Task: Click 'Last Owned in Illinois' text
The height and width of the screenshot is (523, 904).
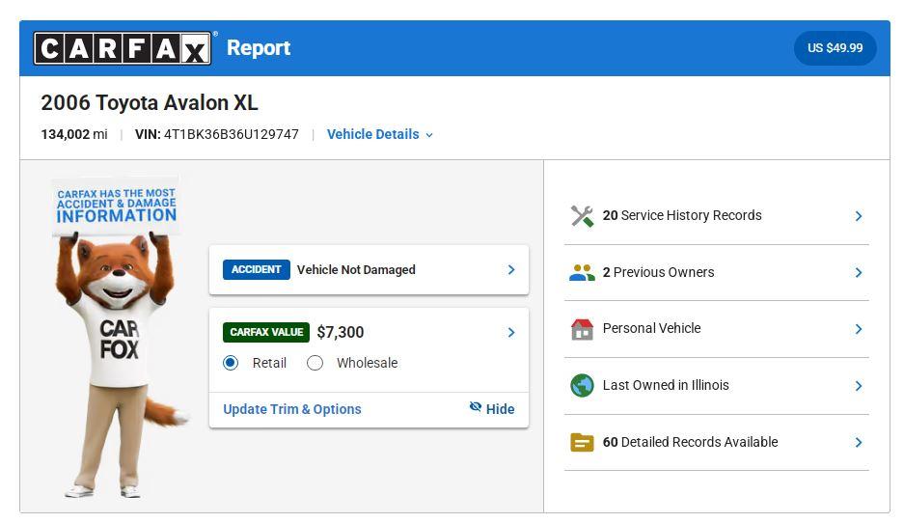Action: click(x=666, y=385)
